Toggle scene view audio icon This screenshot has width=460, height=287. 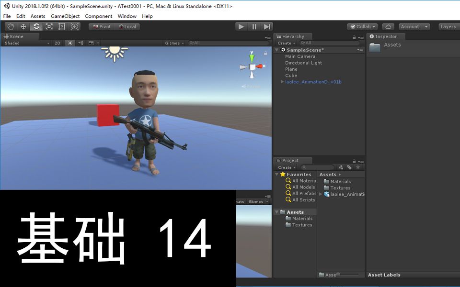80,43
